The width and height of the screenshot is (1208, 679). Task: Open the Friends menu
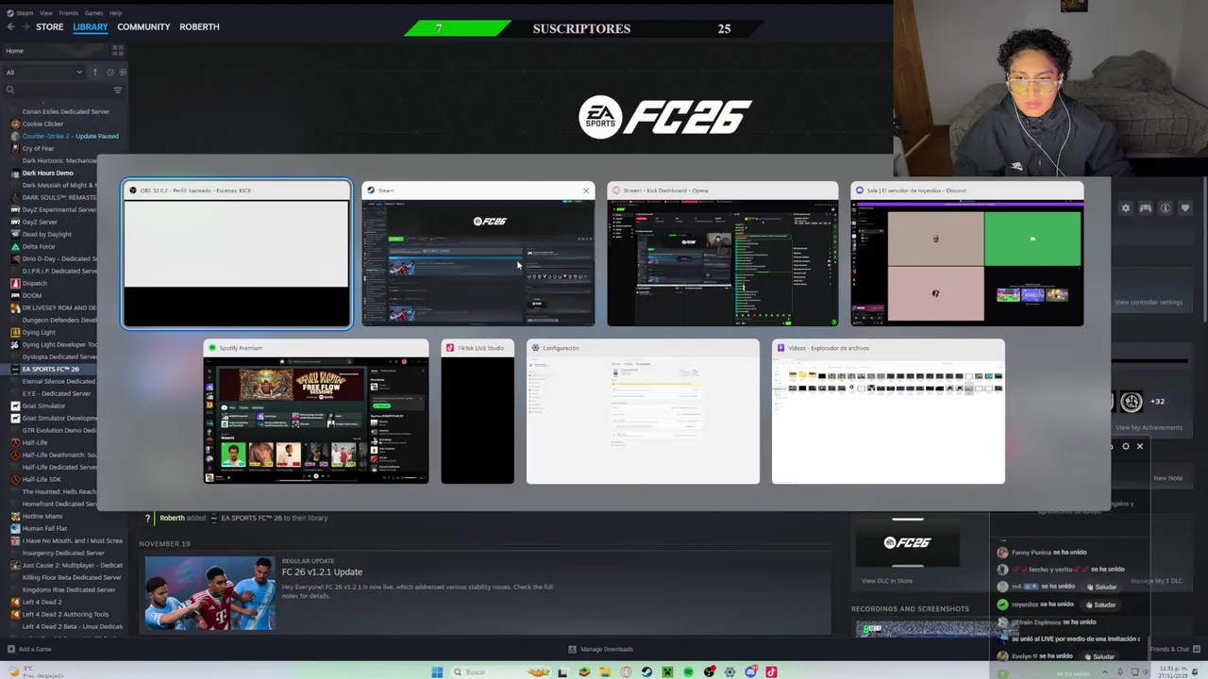point(69,13)
